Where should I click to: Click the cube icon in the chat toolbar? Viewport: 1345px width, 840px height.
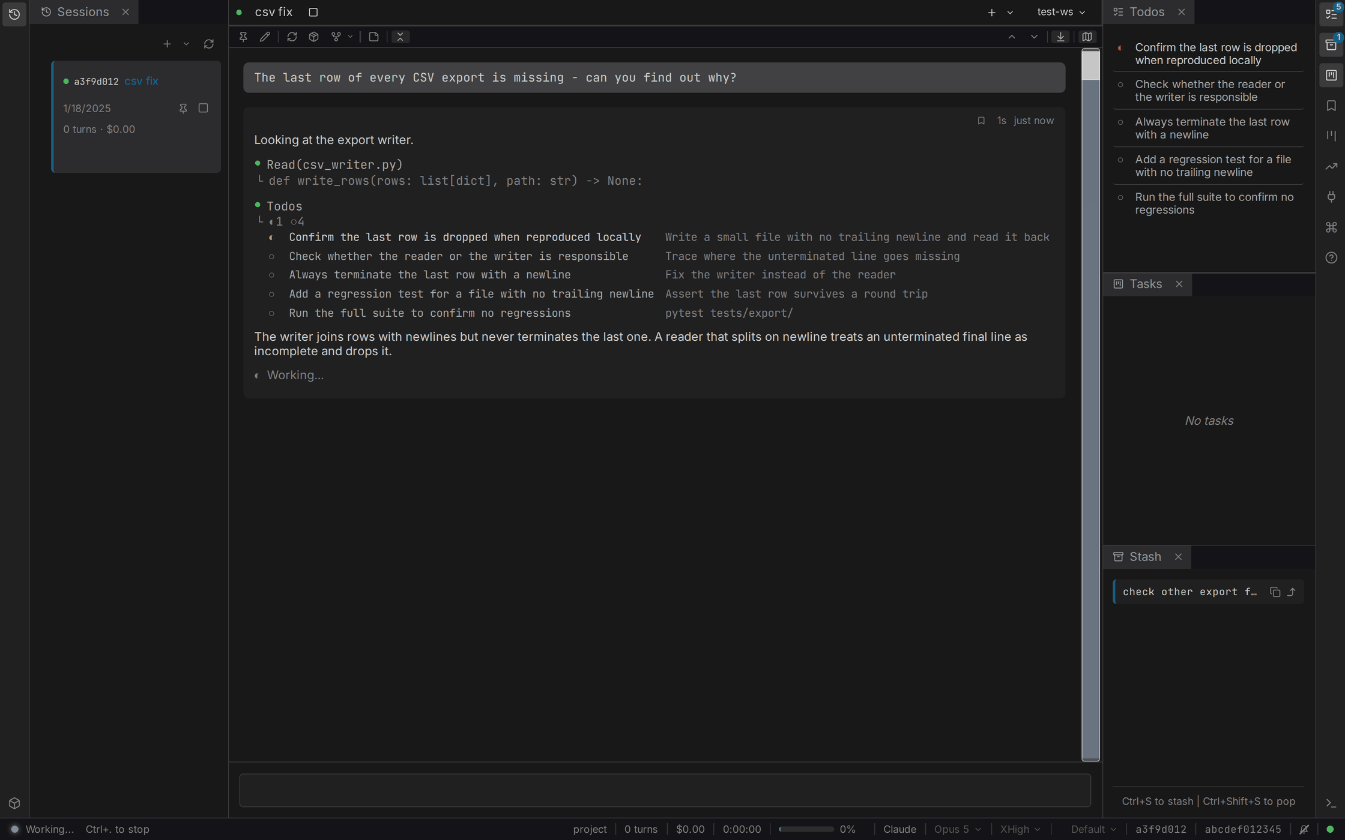(313, 37)
